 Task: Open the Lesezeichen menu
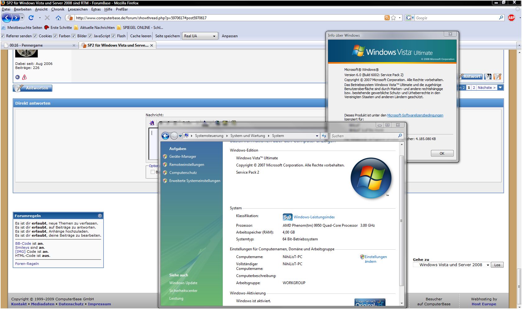[x=78, y=9]
